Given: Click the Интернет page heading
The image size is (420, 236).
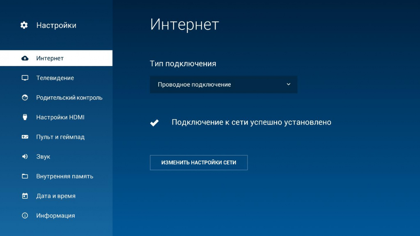Looking at the screenshot, I should click(x=185, y=24).
